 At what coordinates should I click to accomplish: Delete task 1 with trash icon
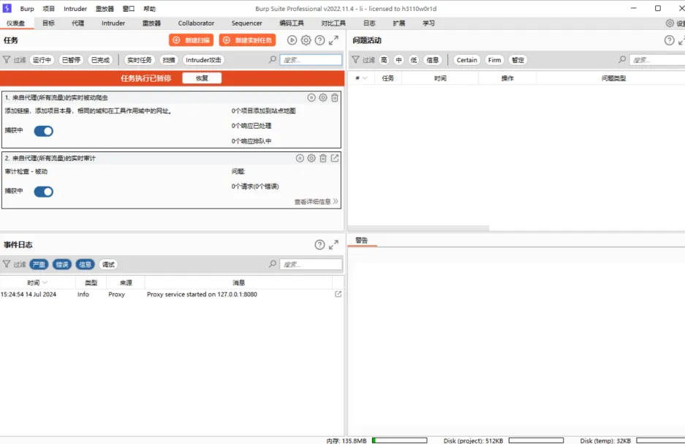(335, 98)
